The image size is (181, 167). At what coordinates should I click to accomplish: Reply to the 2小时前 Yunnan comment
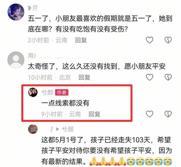coord(81,40)
